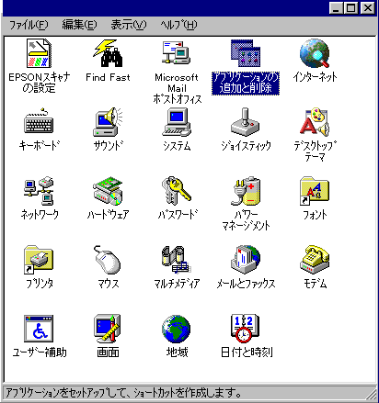This screenshot has width=379, height=403.
Task: Open the View menu (表示)
Action: click(129, 25)
